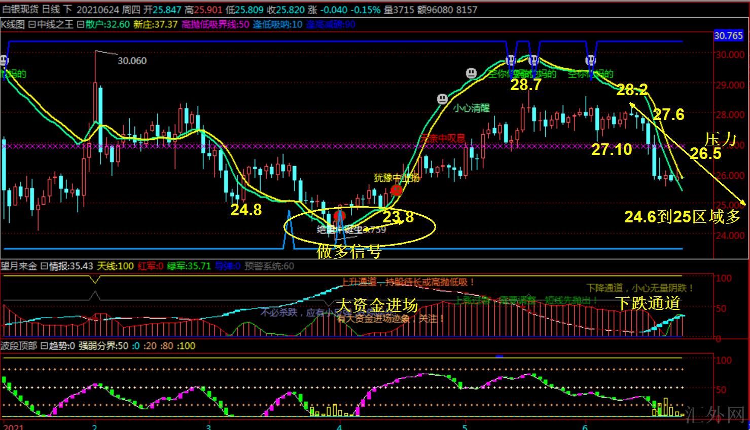Click the 29.000 price axis label
Viewport: 750px width, 430px height.
tap(731, 85)
